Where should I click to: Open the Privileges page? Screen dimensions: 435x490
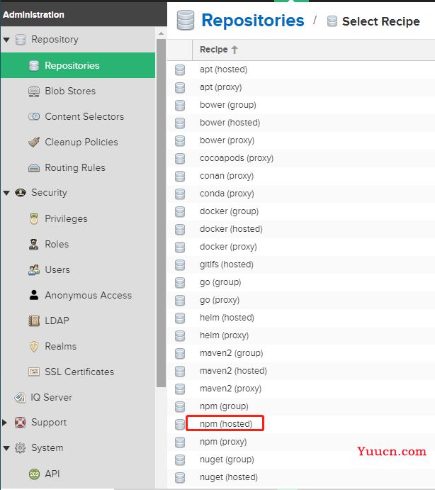pyautogui.click(x=66, y=218)
